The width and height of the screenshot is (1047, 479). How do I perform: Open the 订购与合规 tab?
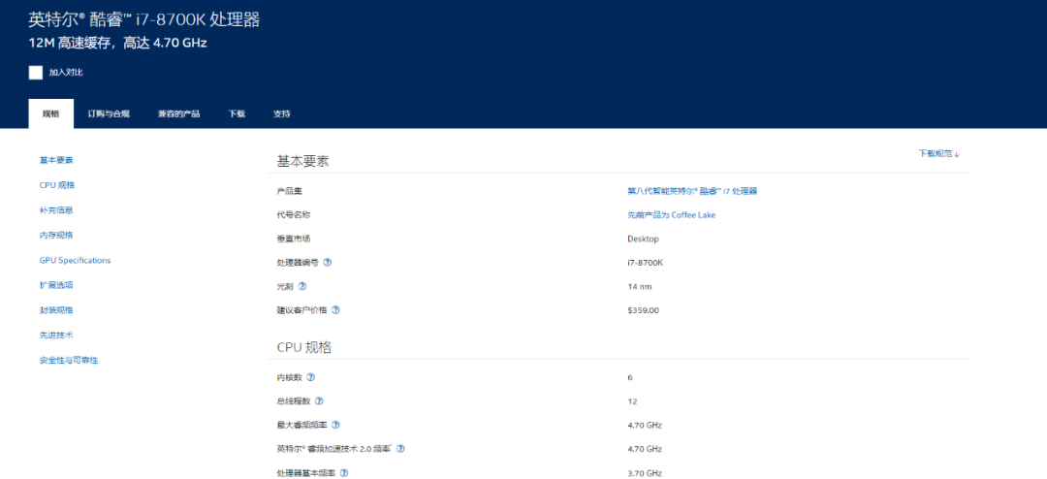coord(109,113)
